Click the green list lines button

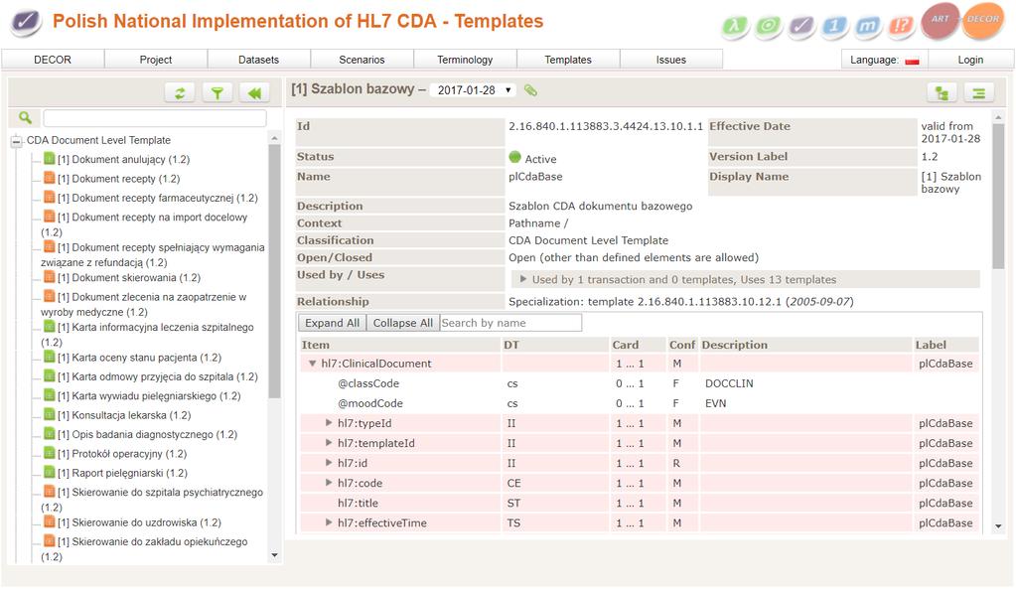pos(979,93)
